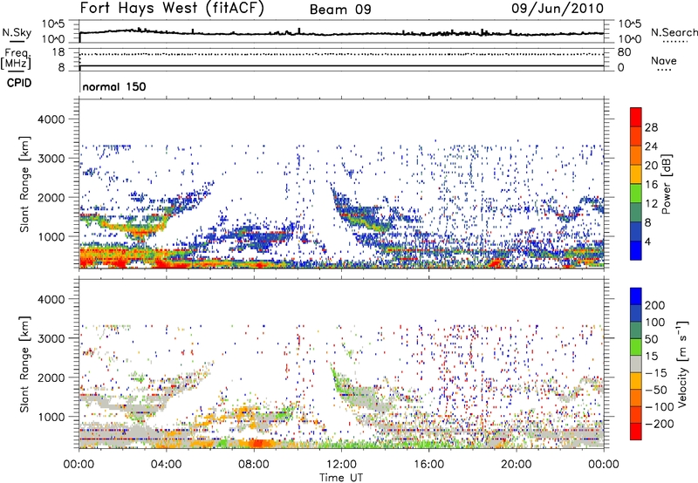Select the "15" value on the Velocity colorbar

pos(651,357)
